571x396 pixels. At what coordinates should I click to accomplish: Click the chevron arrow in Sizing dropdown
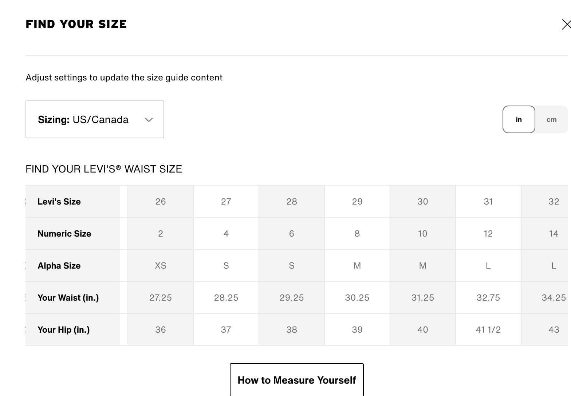(149, 120)
